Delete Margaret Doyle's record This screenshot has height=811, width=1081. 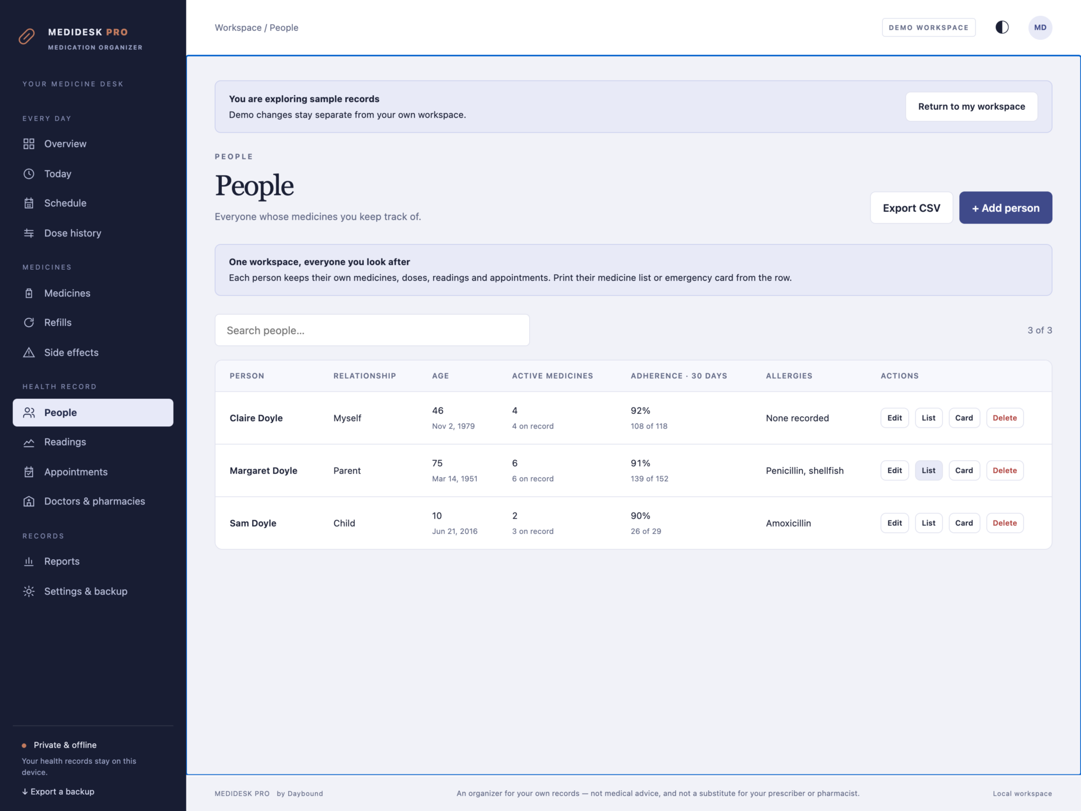1004,470
